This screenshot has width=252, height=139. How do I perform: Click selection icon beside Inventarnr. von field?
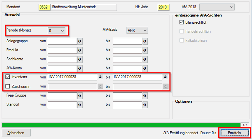[x=100, y=77]
